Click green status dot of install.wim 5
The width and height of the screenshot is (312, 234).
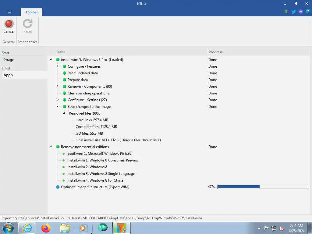point(58,59)
